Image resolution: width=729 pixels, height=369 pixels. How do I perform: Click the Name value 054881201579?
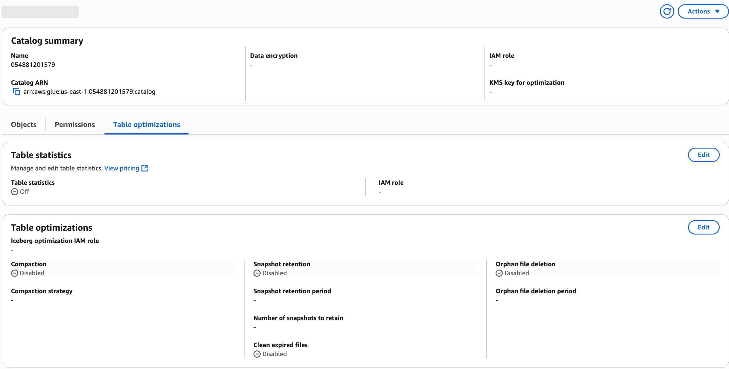pos(33,64)
